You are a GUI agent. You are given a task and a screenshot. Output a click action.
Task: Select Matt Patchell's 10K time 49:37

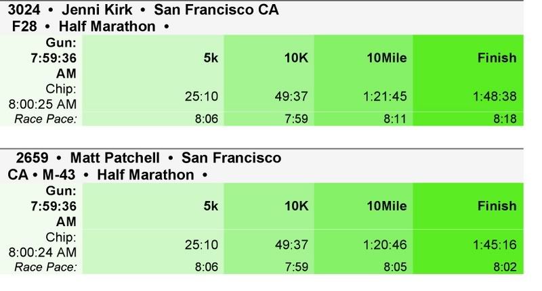pos(291,245)
